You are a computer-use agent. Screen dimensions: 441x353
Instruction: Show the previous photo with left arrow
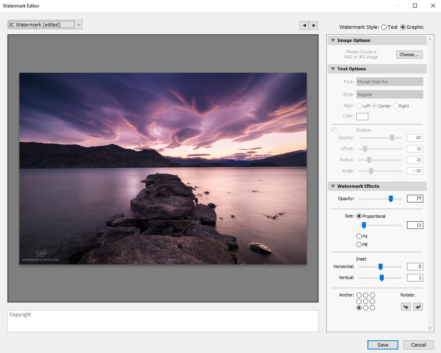click(x=304, y=25)
